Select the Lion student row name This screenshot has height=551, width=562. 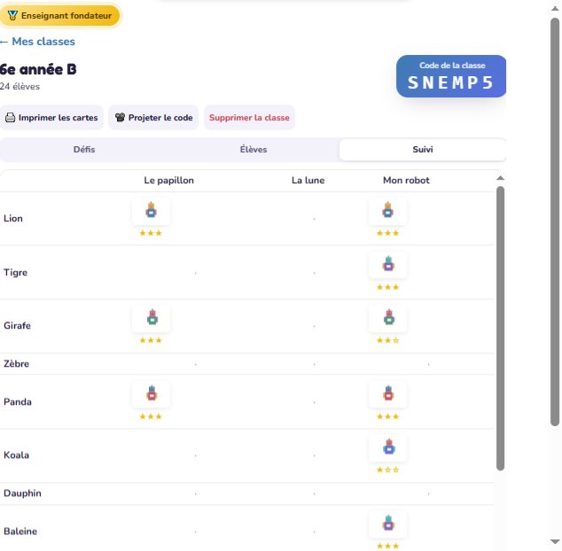pos(13,218)
